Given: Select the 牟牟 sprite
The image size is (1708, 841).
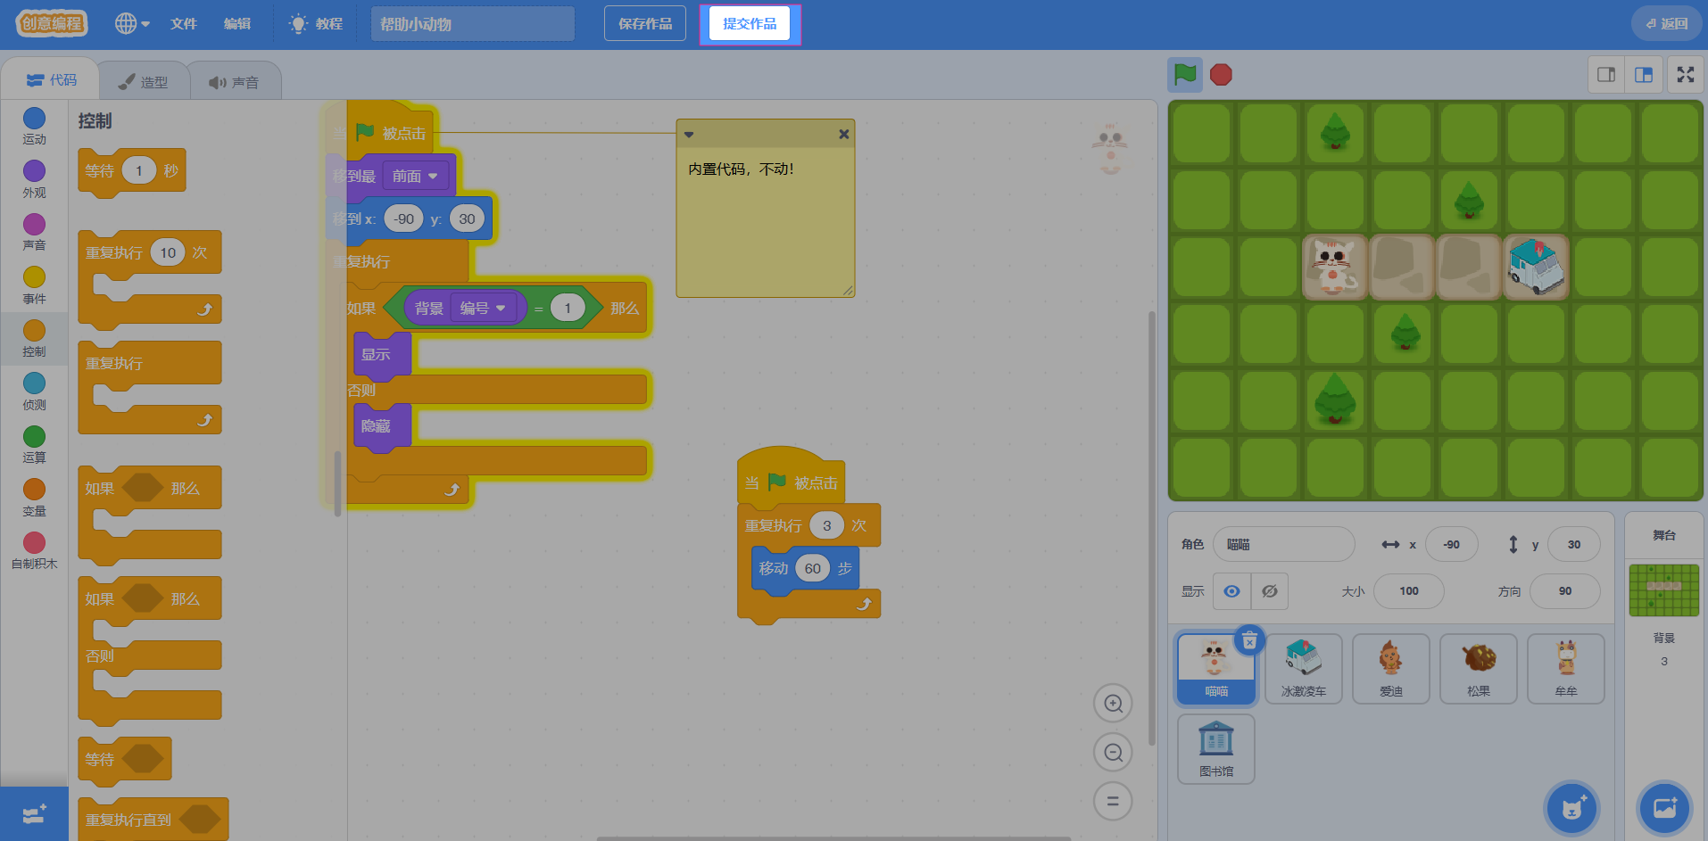Looking at the screenshot, I should click(x=1565, y=669).
